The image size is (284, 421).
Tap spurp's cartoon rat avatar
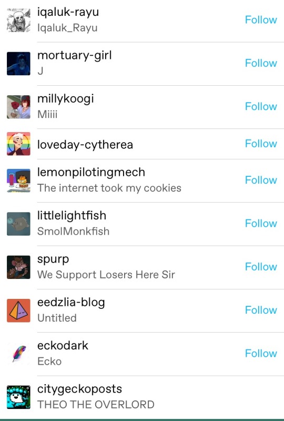[x=18, y=267]
